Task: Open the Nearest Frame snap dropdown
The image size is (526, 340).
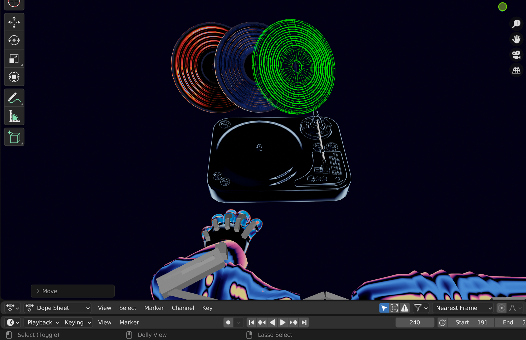Action: pyautogui.click(x=463, y=308)
